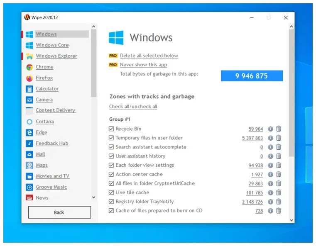This screenshot has height=246, width=316.
Task: Toggle Action center cache checkbox
Action: pos(111,174)
